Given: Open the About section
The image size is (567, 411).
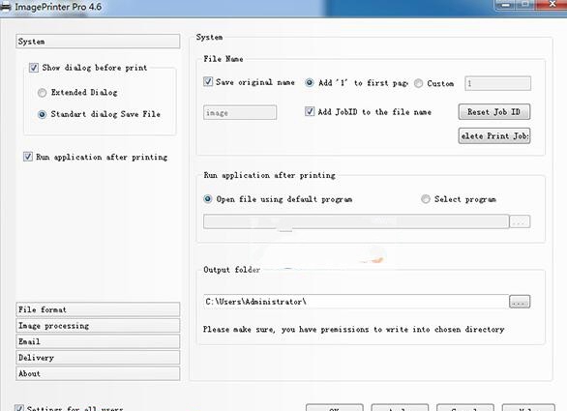Looking at the screenshot, I should (x=98, y=373).
